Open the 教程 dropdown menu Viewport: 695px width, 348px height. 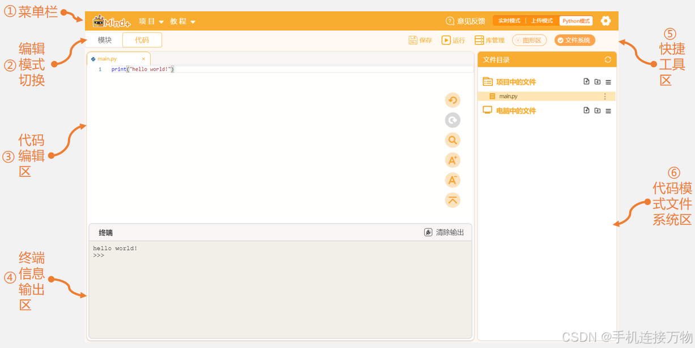pyautogui.click(x=182, y=21)
